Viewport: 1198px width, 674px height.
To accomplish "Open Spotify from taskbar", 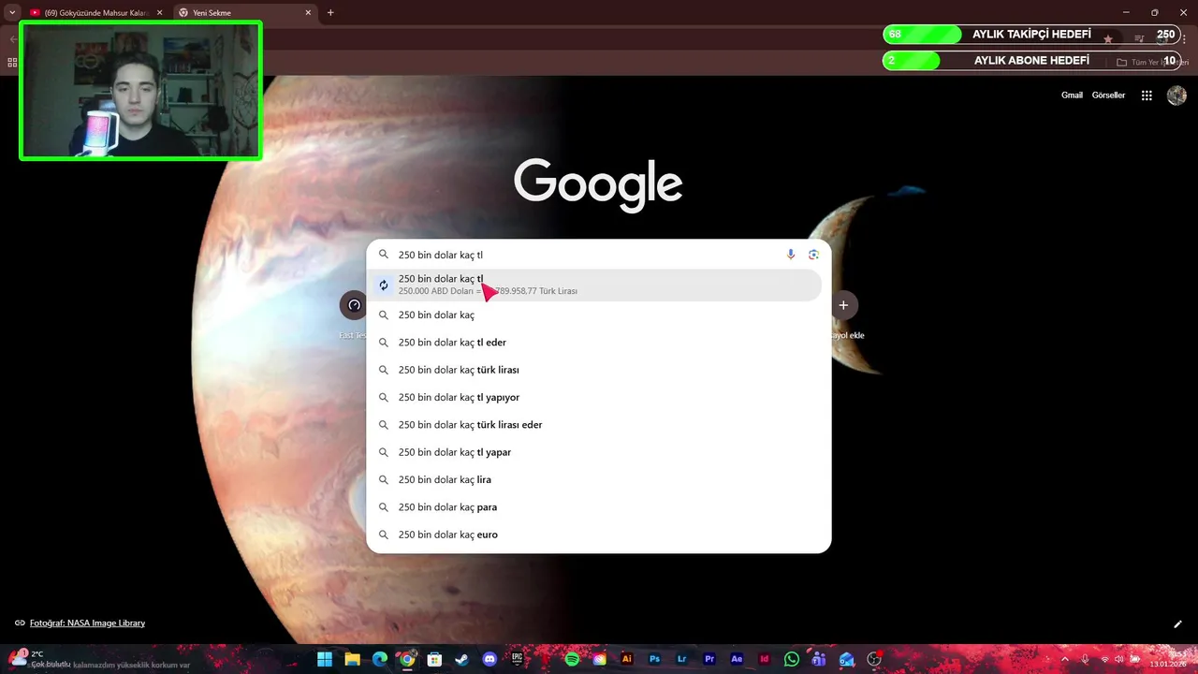I will coord(572,659).
